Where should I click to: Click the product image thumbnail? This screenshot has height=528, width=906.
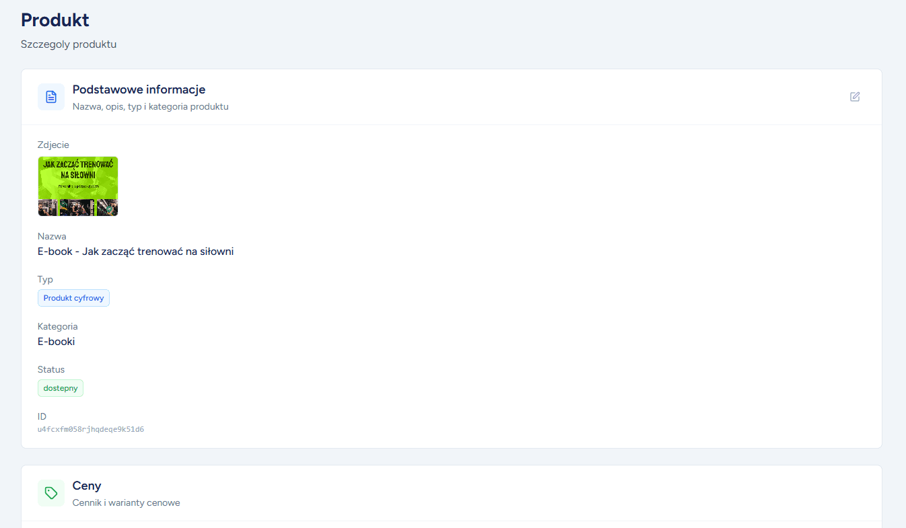pyautogui.click(x=77, y=186)
